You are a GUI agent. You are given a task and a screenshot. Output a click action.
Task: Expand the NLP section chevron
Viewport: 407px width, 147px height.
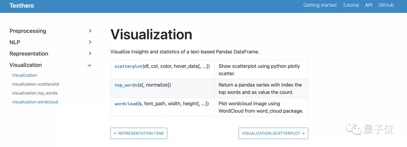(90, 42)
